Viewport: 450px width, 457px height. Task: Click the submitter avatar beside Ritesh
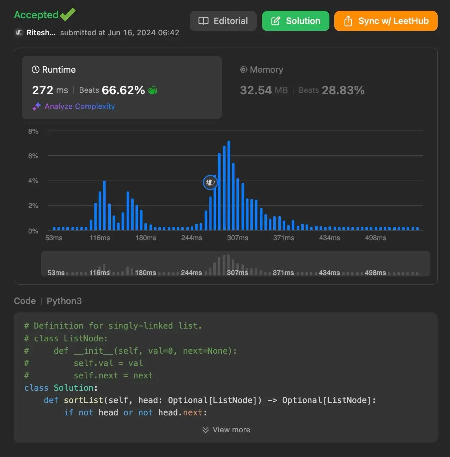[19, 33]
